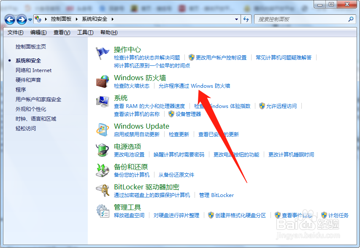
Task: Open the Windows Update icon
Action: tap(103, 129)
